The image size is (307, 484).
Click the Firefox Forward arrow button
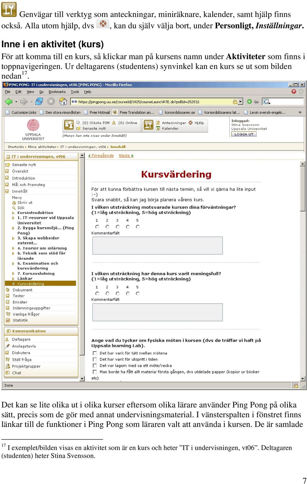pos(24,102)
